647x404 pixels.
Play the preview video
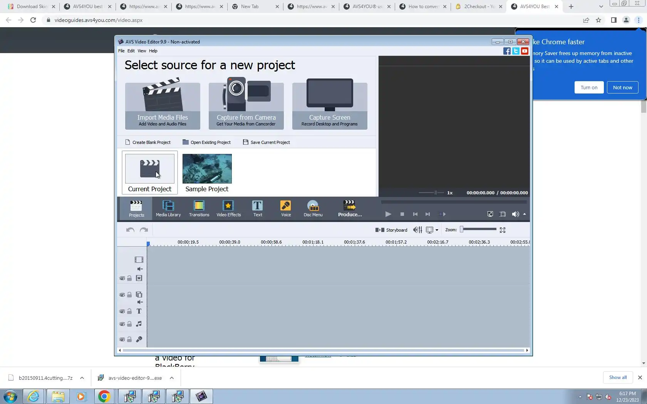click(x=388, y=214)
